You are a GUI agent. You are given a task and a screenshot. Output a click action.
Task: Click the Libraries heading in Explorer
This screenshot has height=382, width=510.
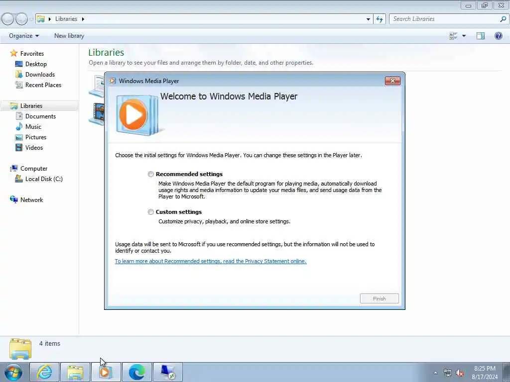click(106, 53)
